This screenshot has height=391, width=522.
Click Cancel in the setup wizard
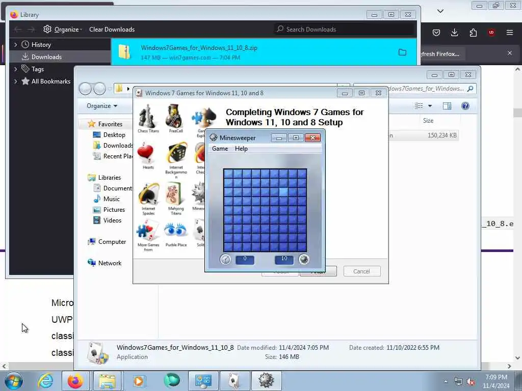[x=361, y=271]
